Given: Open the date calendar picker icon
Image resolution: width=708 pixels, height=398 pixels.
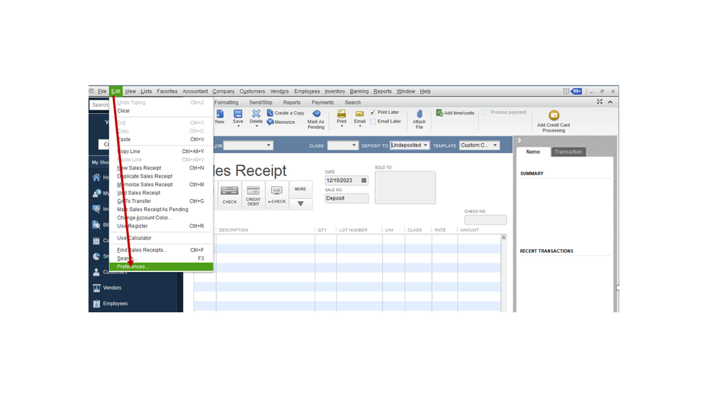Looking at the screenshot, I should [364, 181].
